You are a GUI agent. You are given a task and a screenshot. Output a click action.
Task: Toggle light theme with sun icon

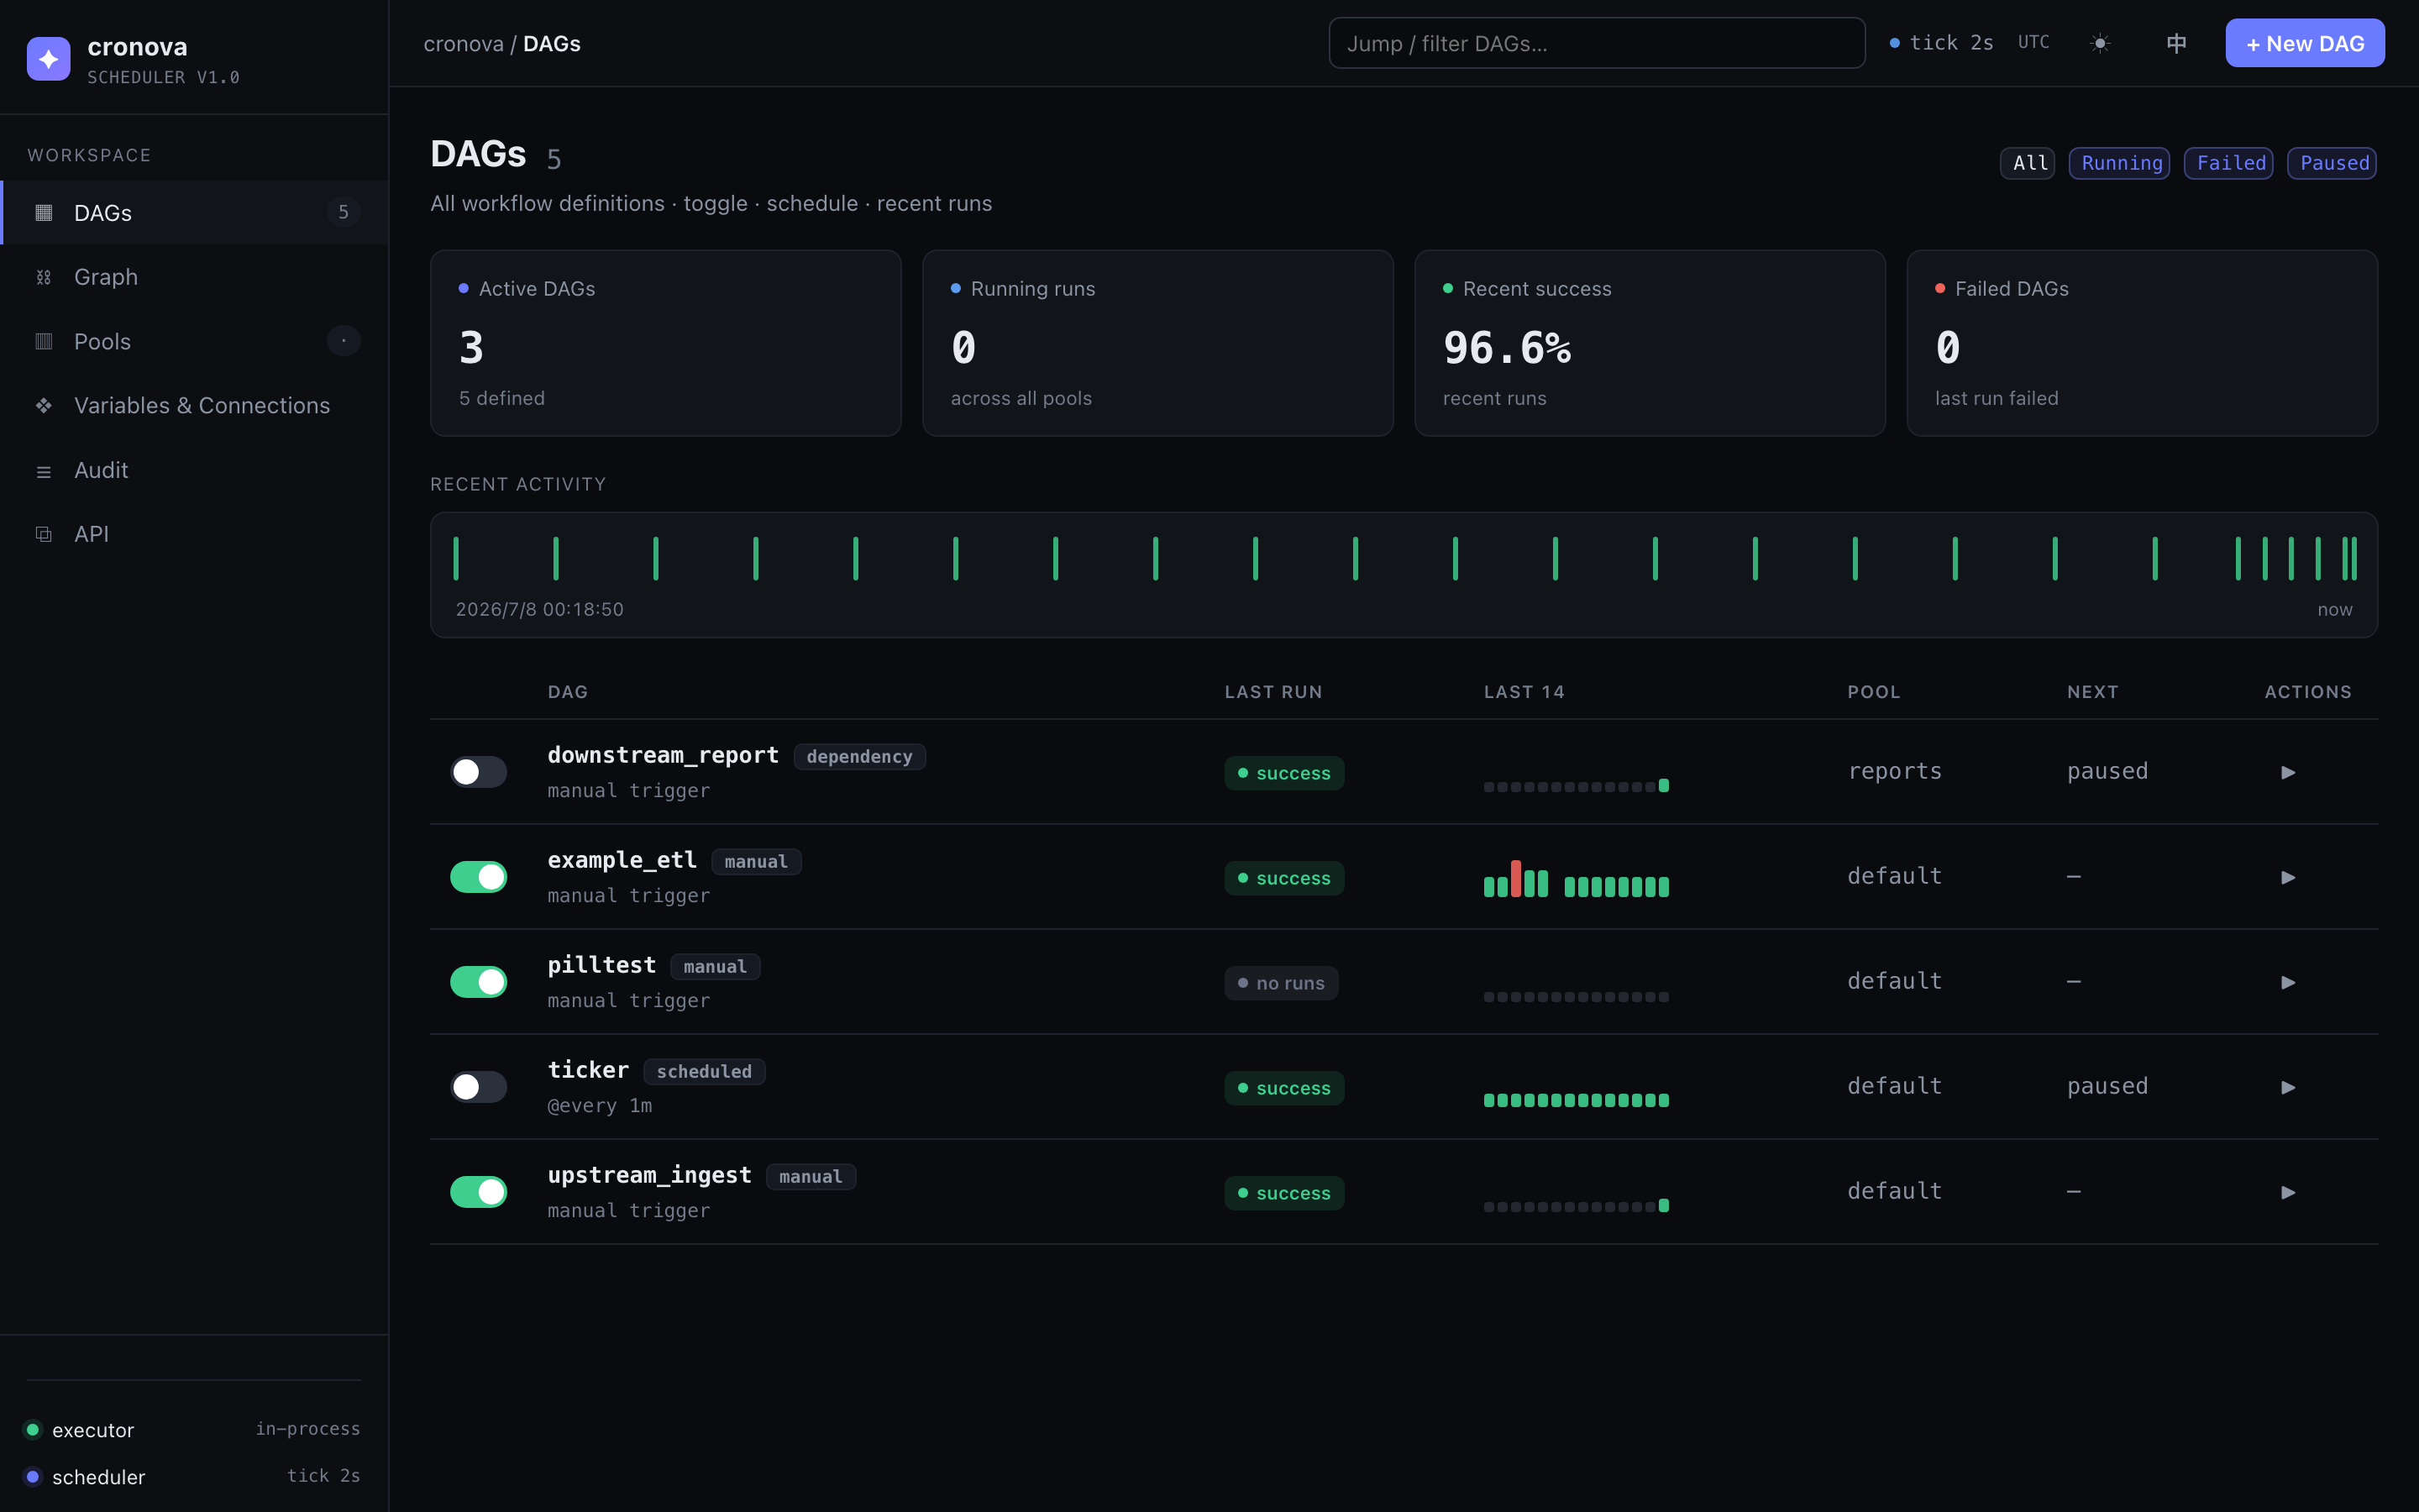click(2100, 43)
